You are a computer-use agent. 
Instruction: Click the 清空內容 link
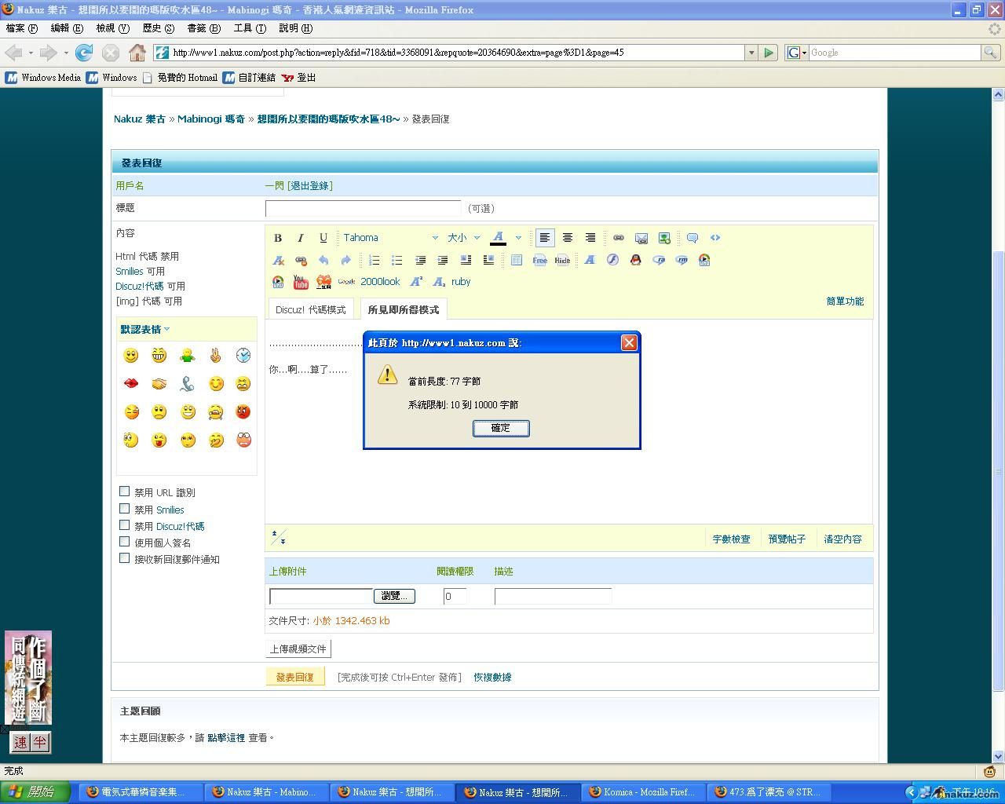pos(842,539)
